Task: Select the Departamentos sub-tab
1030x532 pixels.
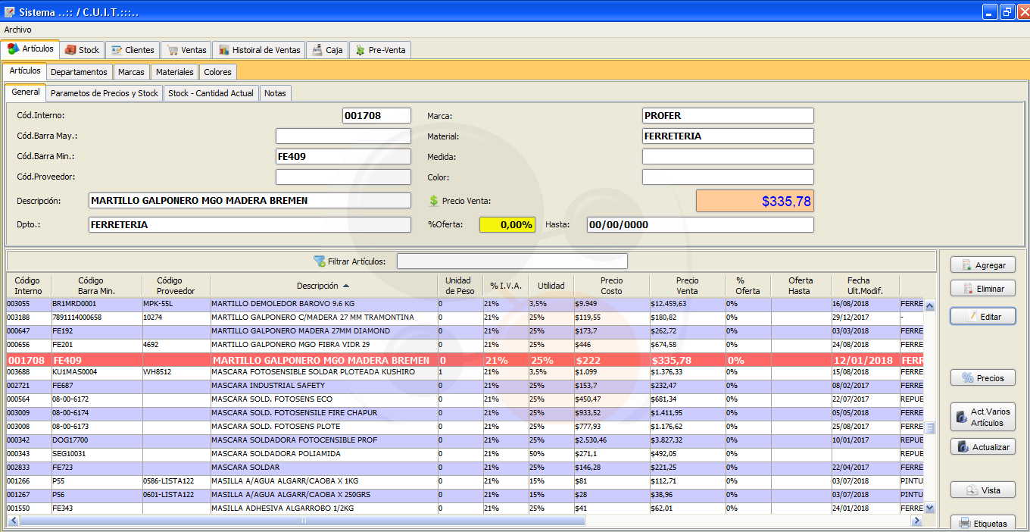Action: (79, 72)
